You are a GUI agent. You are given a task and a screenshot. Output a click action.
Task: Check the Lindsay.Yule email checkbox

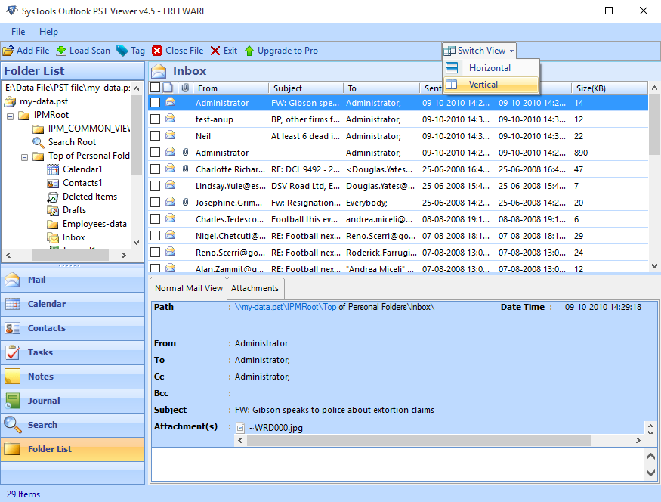coord(155,186)
